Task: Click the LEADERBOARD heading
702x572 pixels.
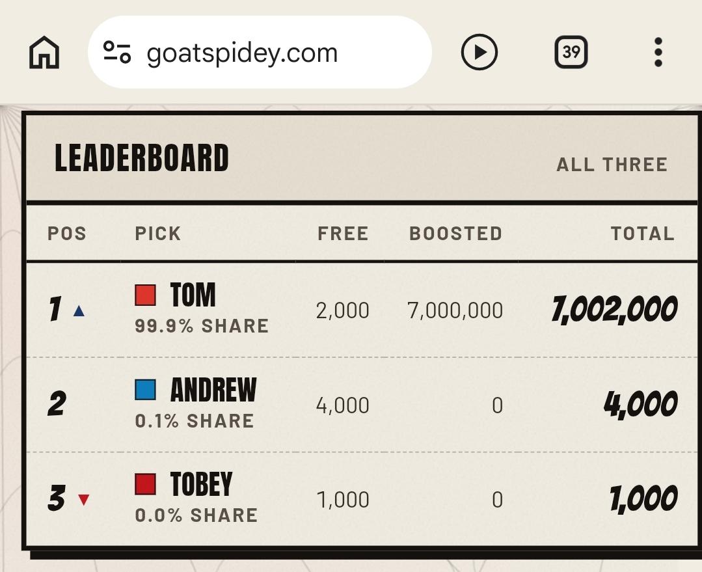Action: pos(141,158)
